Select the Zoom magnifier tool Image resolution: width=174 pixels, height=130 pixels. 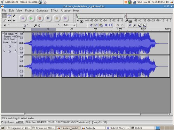5,20
